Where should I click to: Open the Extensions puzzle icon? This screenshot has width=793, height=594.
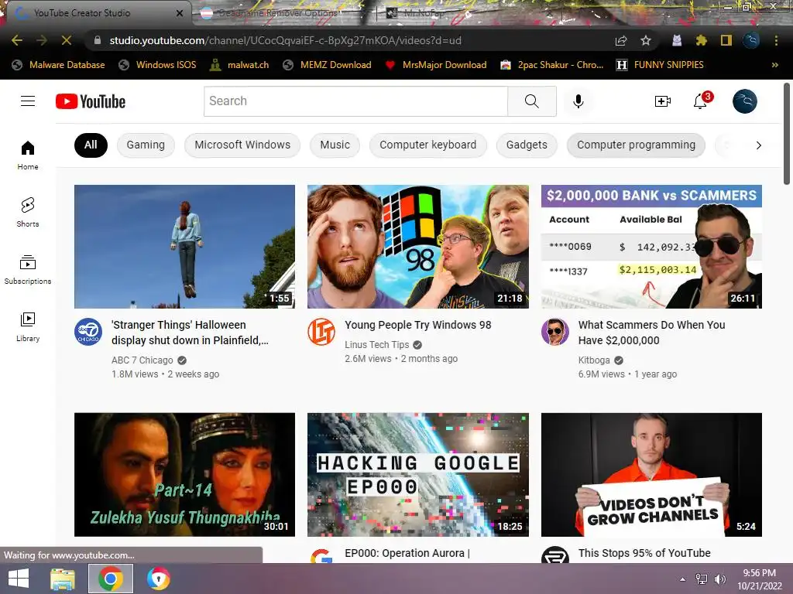point(702,40)
